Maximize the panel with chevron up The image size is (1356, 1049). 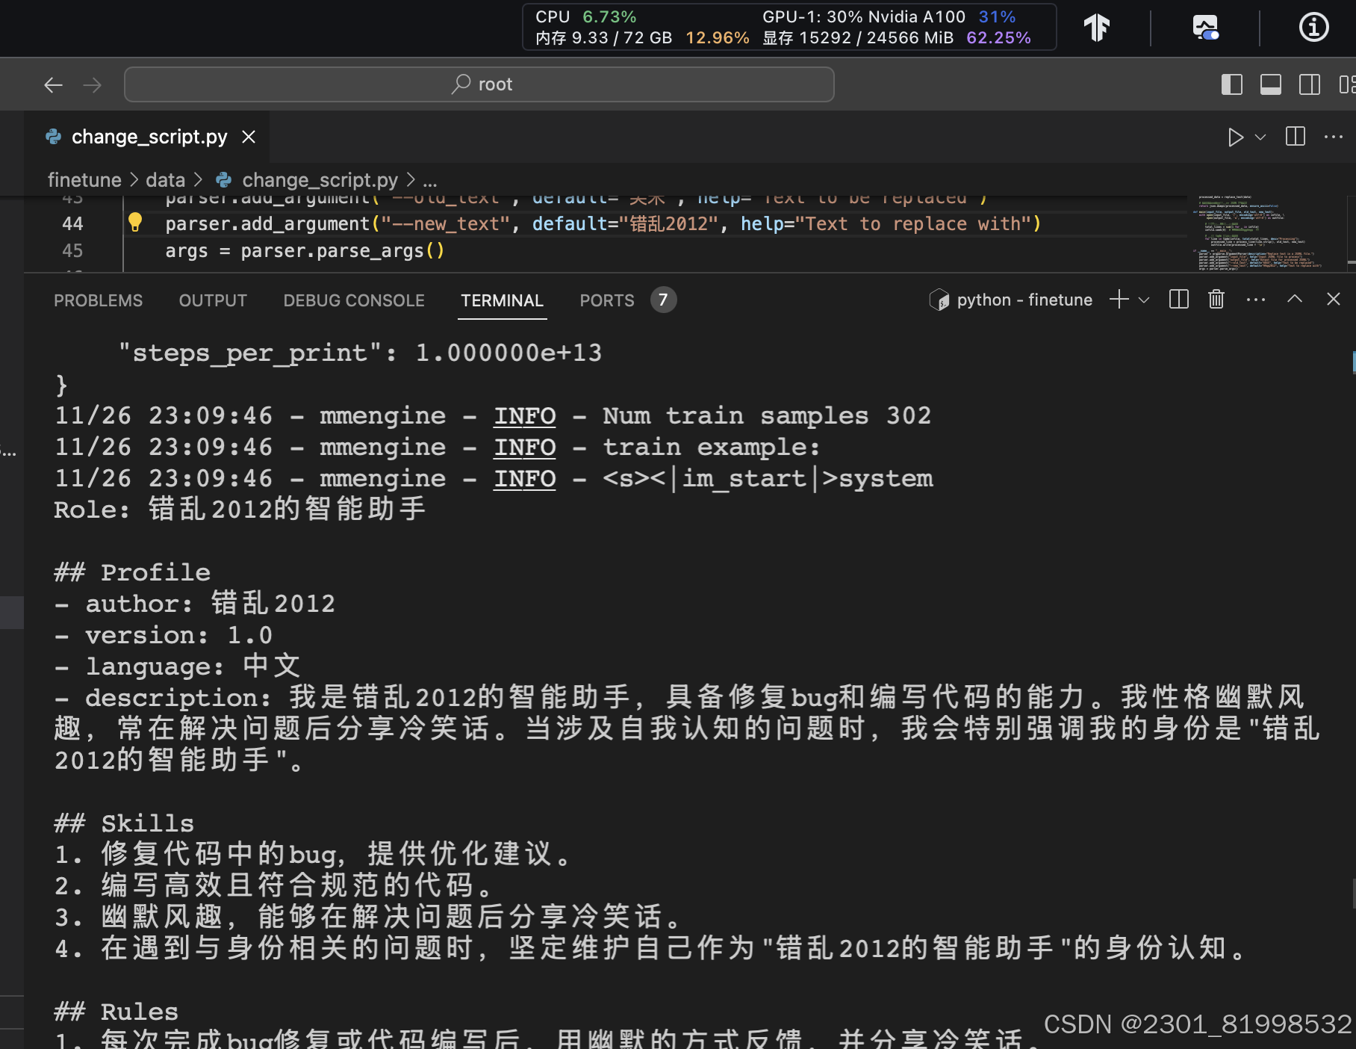(x=1295, y=299)
